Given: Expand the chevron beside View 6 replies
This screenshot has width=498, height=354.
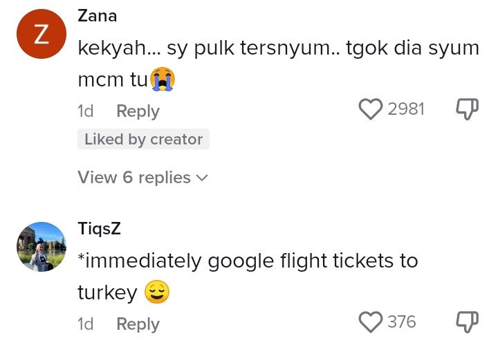Looking at the screenshot, I should point(202,178).
